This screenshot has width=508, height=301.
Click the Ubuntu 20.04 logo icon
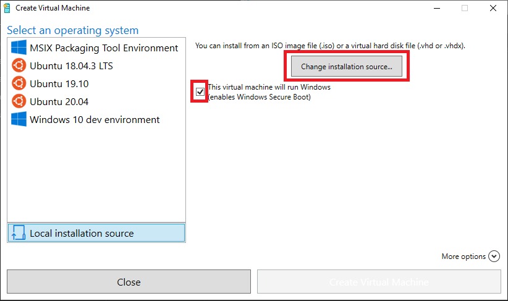(x=19, y=102)
